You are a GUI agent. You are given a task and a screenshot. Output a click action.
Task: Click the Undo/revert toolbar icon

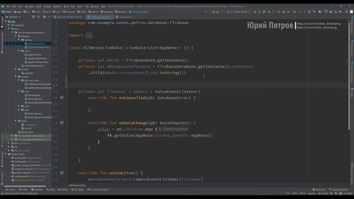tap(314, 12)
